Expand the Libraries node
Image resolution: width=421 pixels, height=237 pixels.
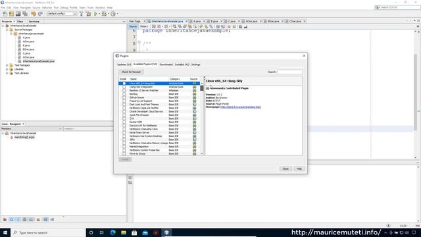[7, 69]
